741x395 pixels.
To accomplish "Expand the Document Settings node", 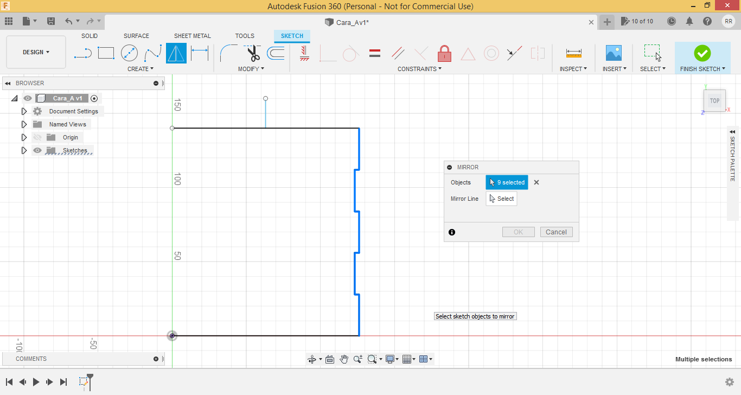I will (24, 111).
